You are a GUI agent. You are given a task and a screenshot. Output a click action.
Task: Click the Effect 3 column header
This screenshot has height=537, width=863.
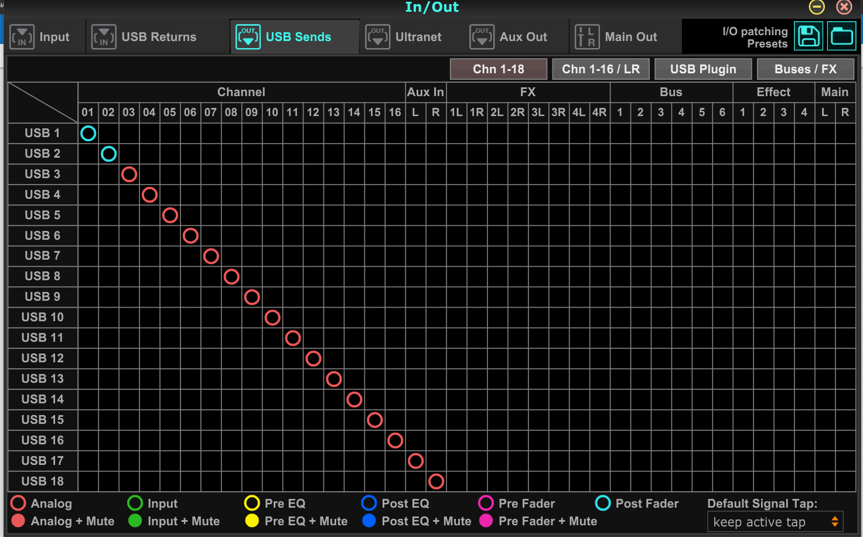(784, 112)
